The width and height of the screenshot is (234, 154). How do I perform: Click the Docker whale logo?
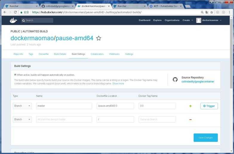(x=13, y=20)
